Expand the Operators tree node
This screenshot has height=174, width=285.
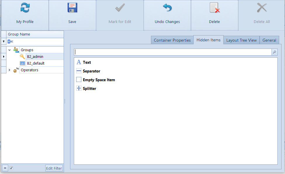(9, 70)
